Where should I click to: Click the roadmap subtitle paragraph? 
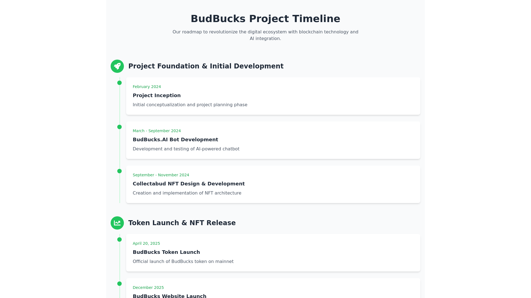tap(265, 35)
